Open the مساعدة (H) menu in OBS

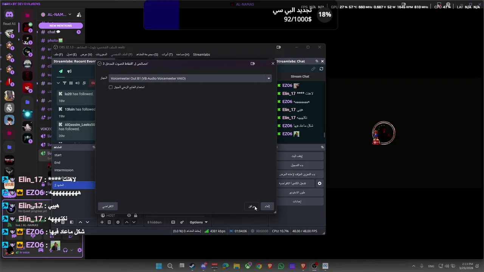(183, 54)
